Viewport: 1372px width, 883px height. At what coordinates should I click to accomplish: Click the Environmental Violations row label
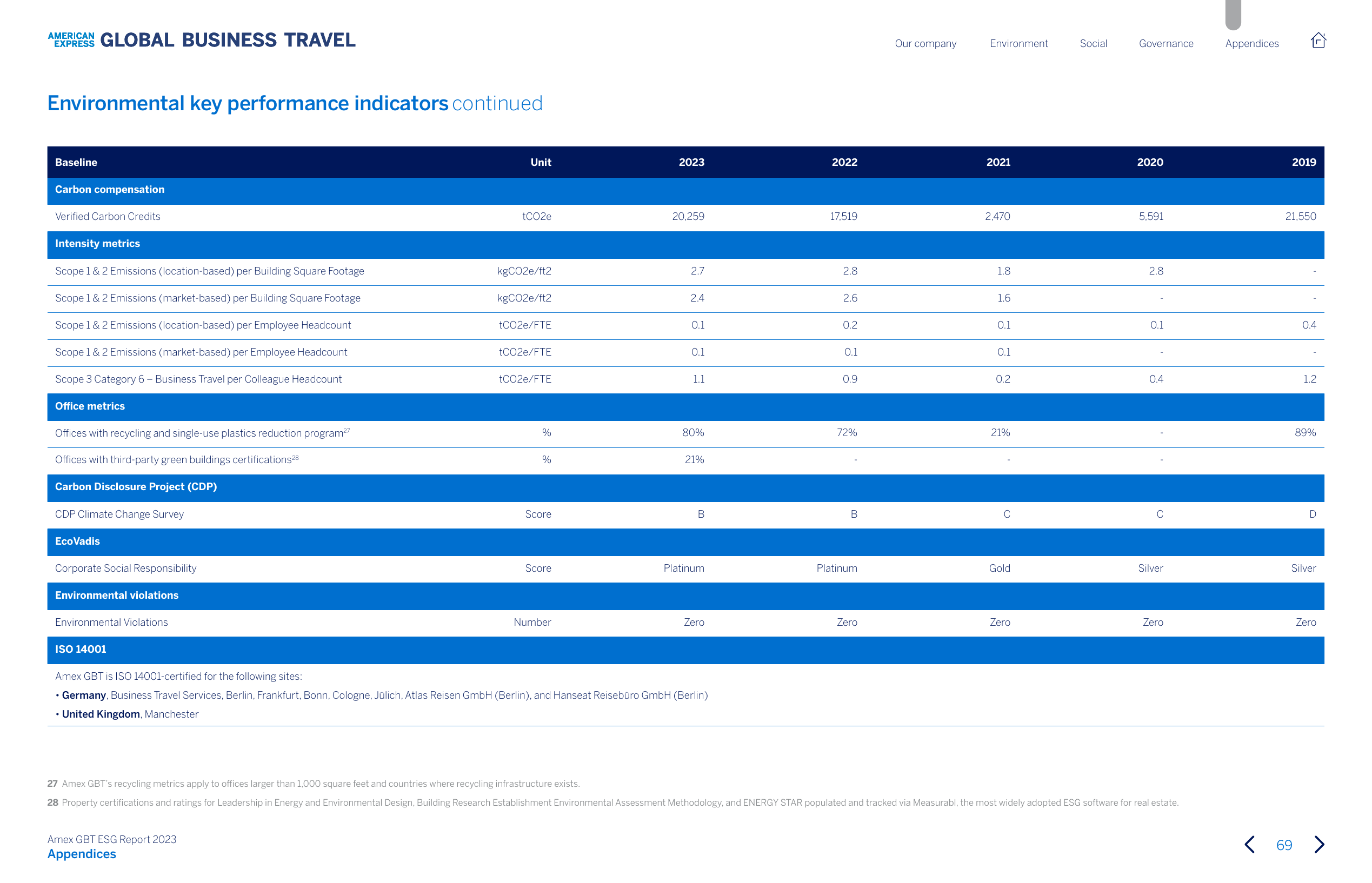point(111,623)
